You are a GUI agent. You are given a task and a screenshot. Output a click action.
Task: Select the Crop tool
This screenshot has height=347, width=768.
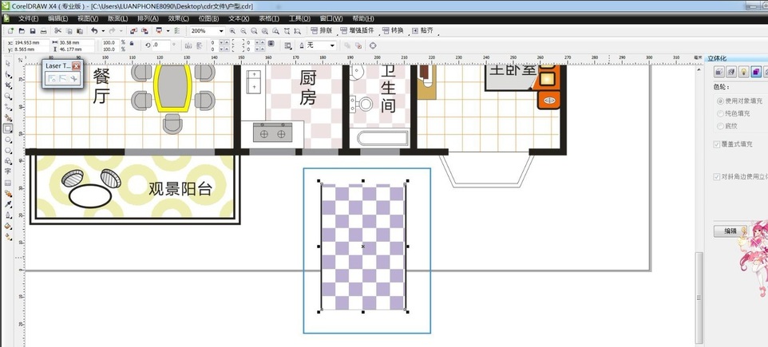(x=8, y=85)
